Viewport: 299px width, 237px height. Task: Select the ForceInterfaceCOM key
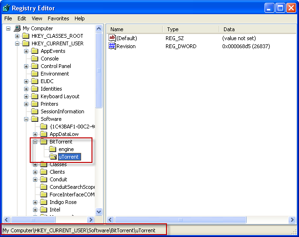tap(72, 195)
